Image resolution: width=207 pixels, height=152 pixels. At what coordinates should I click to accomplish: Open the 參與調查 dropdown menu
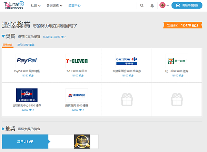[x=55, y=6]
